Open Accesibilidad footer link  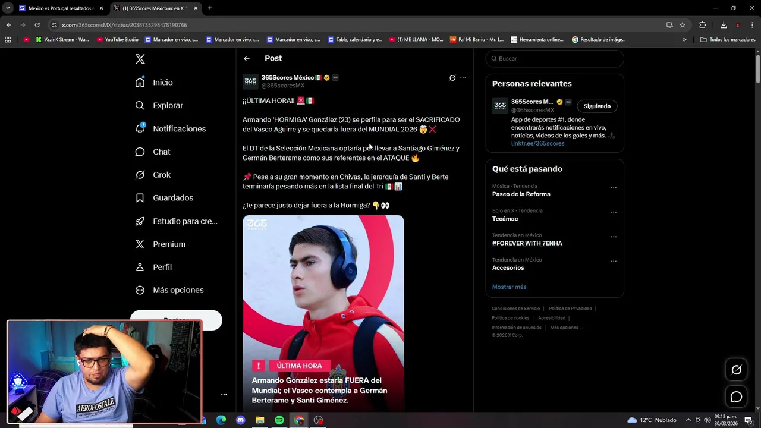coord(552,318)
